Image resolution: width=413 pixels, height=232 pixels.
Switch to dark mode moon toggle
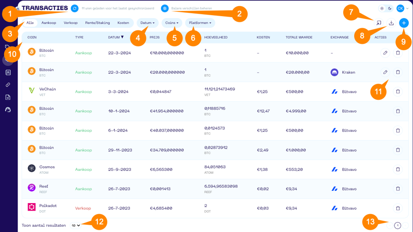coord(390,9)
